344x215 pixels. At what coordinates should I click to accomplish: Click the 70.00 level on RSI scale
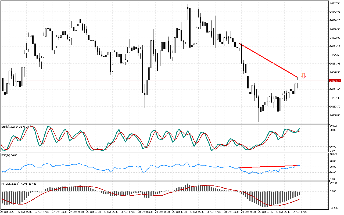tap(333, 161)
